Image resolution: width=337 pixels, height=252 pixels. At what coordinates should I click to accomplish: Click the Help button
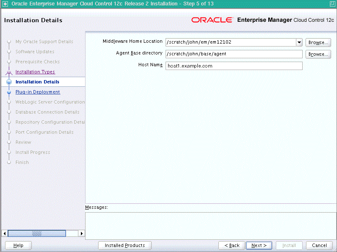pos(18,245)
